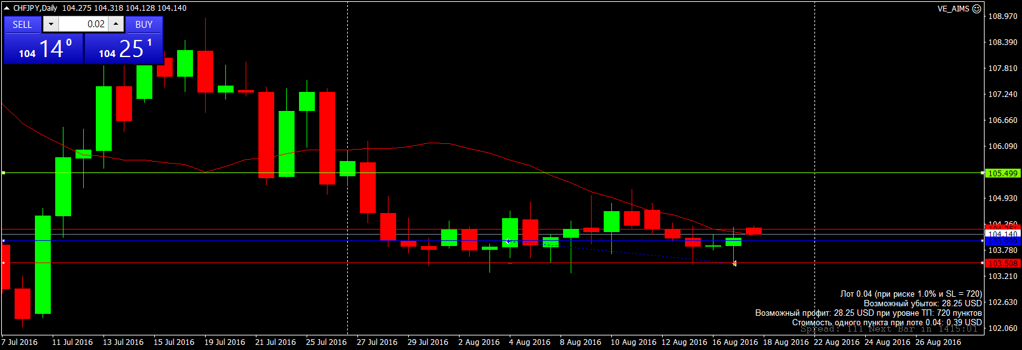Select the dotted blue trade connection line

[x=621, y=252]
